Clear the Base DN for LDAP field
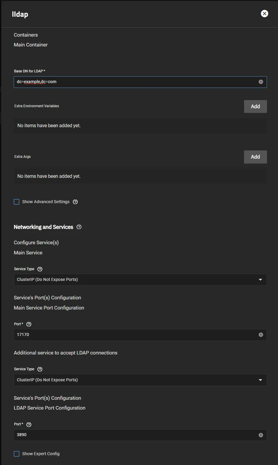 (x=261, y=82)
